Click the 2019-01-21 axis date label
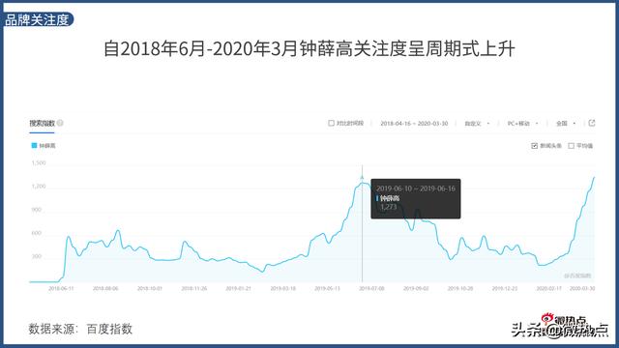Screen dimensions: 619x348 pyautogui.click(x=239, y=288)
